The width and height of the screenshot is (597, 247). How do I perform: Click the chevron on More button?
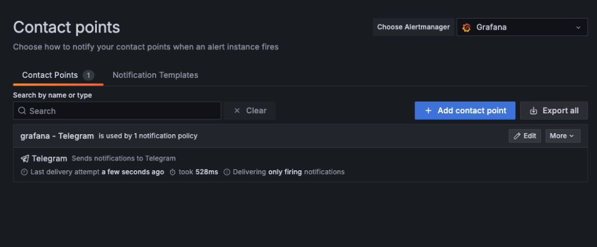click(x=571, y=136)
